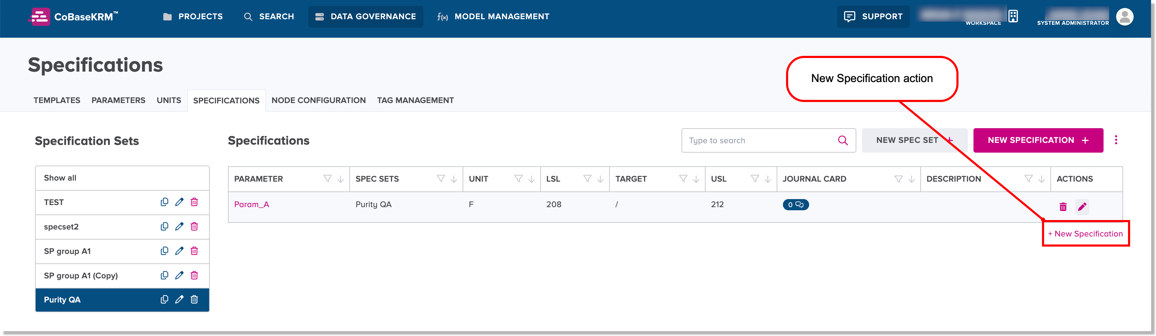The width and height of the screenshot is (1156, 336).
Task: Click the NEW SPECIFICATION button
Action: (1037, 140)
